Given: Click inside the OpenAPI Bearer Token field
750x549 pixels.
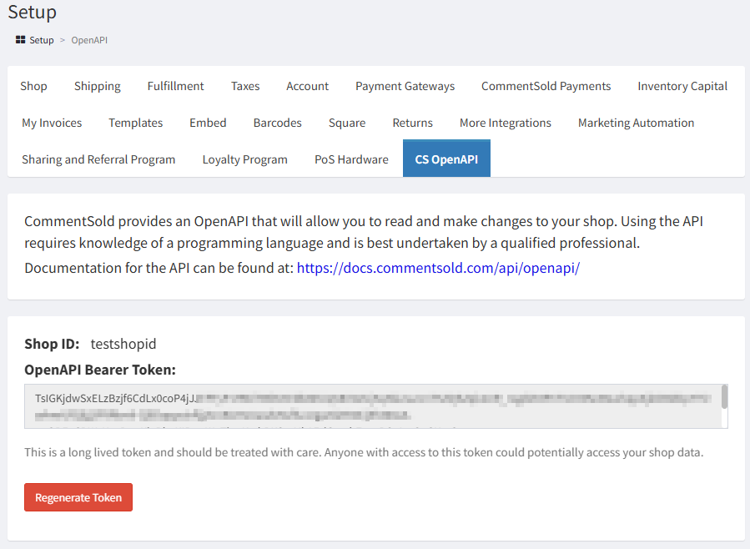Looking at the screenshot, I should click(376, 406).
